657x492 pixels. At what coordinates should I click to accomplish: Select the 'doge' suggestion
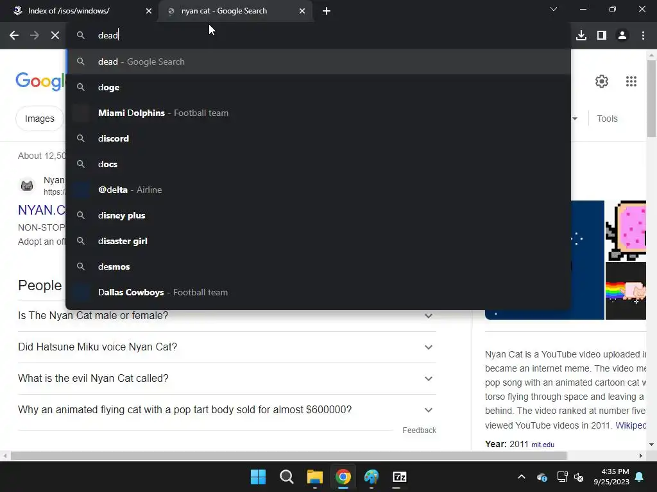coord(318,87)
